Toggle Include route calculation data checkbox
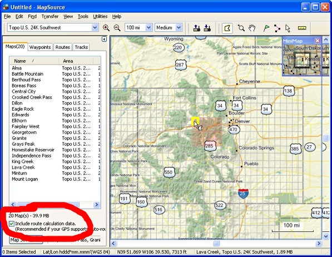 12,224
